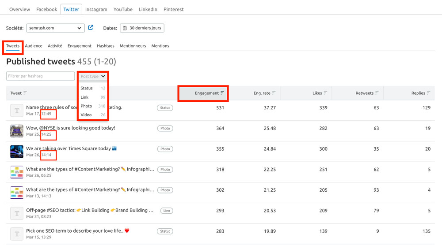The height and width of the screenshot is (245, 442).
Task: Open tweet 'Off-page #SEO tactics'
Action: click(x=90, y=210)
